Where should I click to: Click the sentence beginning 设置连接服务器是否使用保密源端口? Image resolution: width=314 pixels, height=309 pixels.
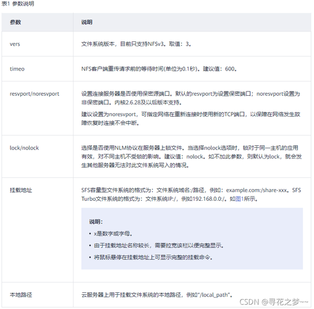190,98
